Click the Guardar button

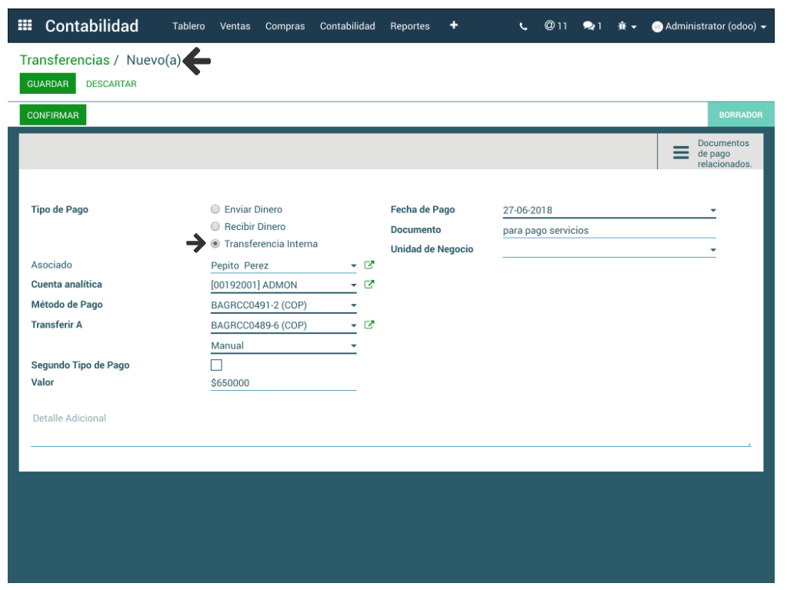[x=48, y=84]
